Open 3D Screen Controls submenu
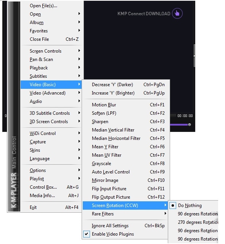Screen dimensions: 225x244 (x=51, y=122)
